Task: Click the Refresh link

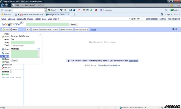Action: pyautogui.click(x=93, y=30)
